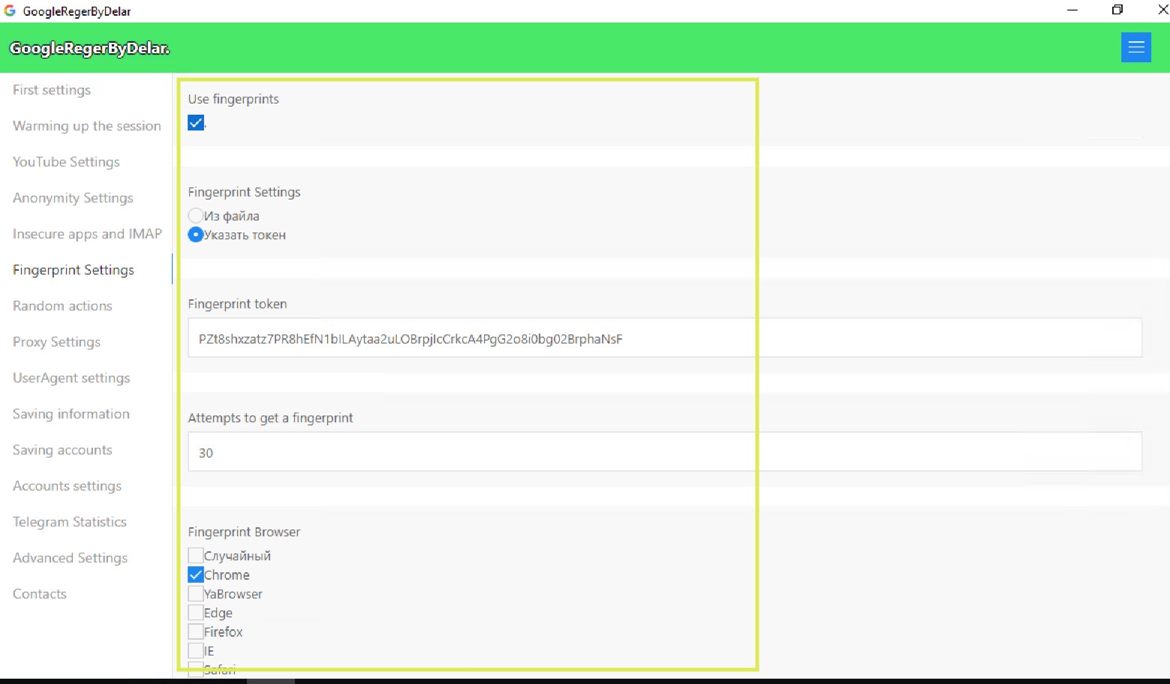Viewport: 1170px width, 684px height.
Task: Click the Attempts to get a fingerprint field
Action: click(x=664, y=453)
